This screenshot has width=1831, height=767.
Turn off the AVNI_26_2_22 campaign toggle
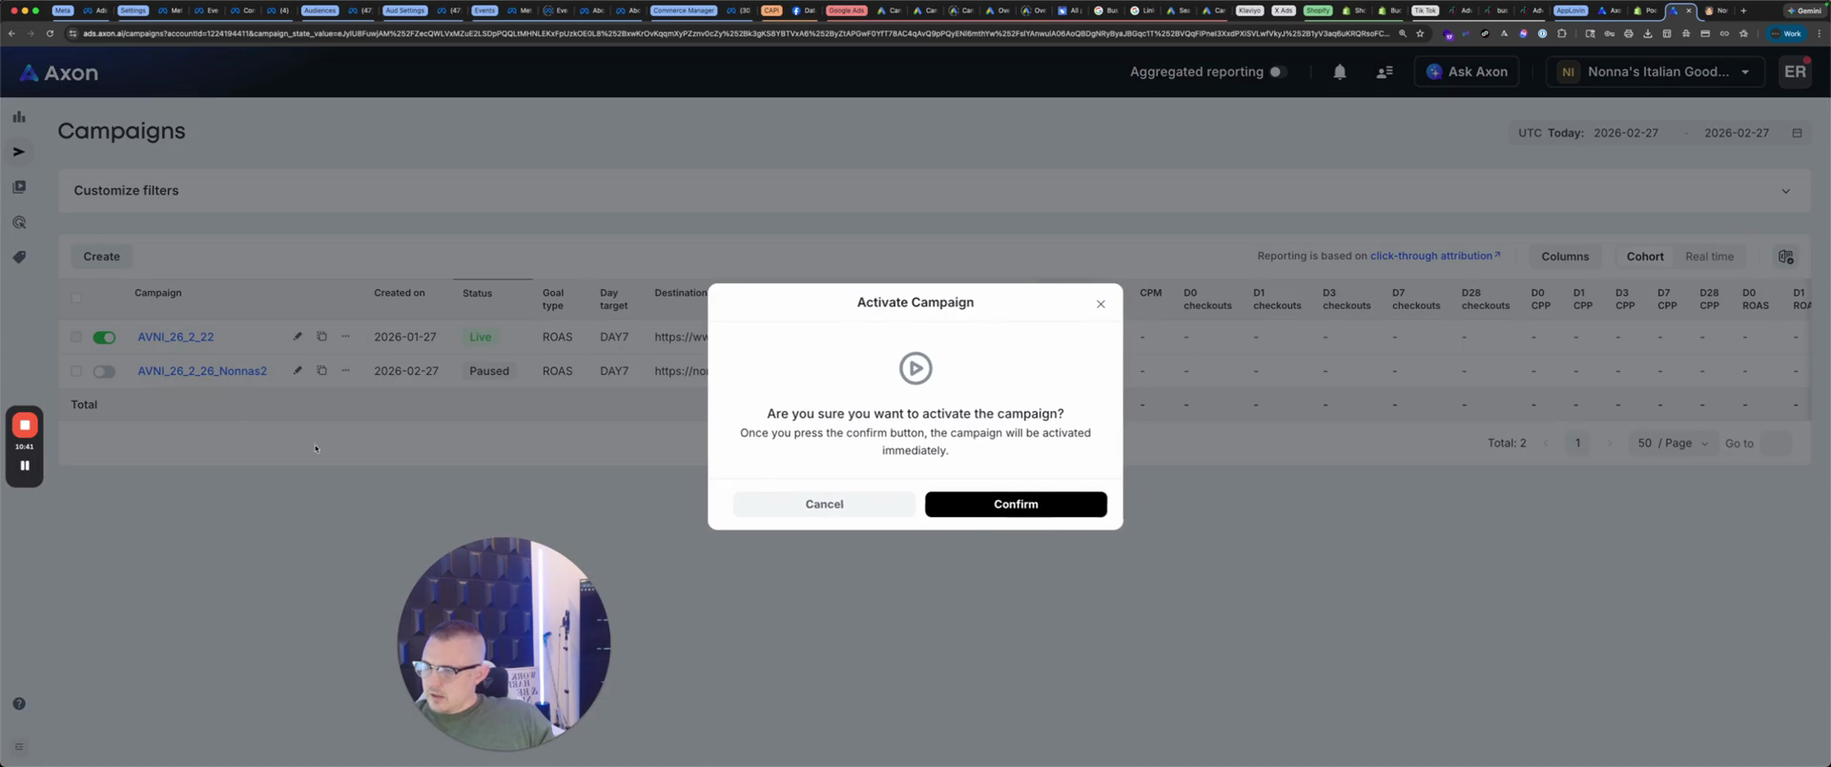click(104, 338)
